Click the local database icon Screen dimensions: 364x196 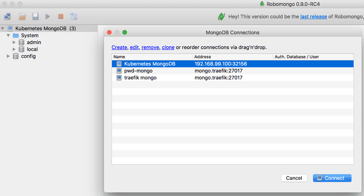coord(22,49)
